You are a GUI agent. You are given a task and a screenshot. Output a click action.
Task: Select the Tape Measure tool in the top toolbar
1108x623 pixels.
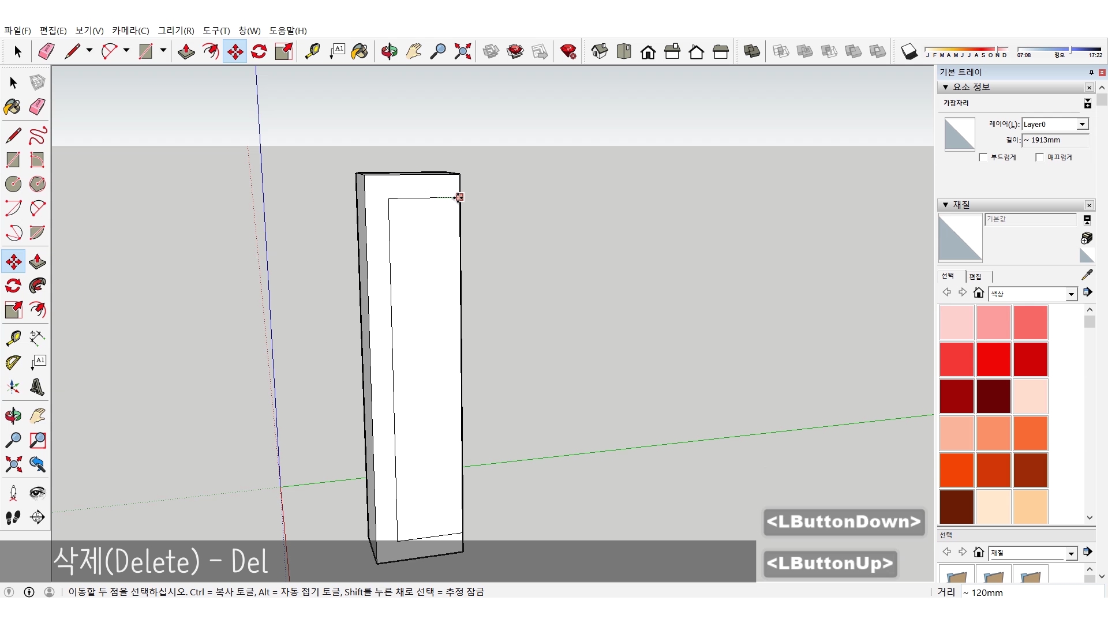(312, 52)
